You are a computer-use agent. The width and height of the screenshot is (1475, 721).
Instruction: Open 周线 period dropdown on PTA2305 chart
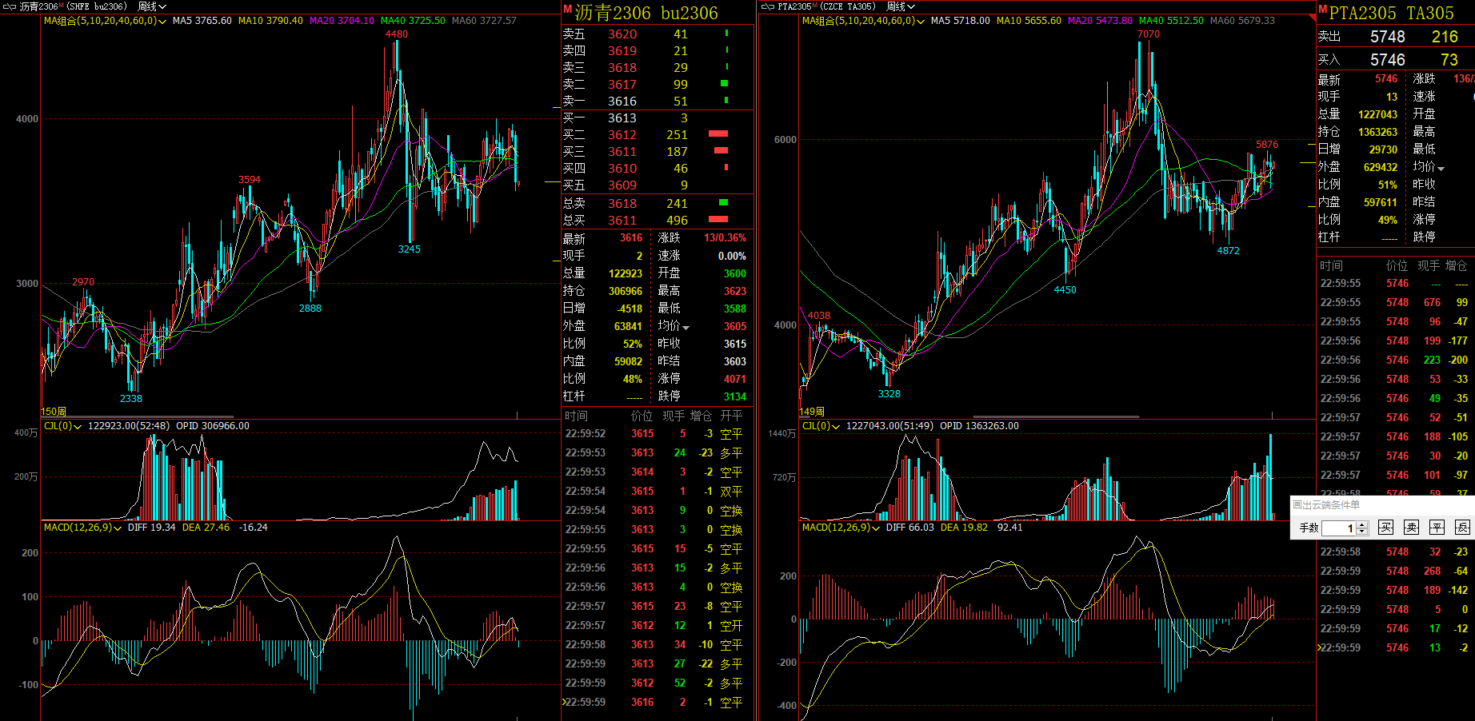[x=901, y=6]
